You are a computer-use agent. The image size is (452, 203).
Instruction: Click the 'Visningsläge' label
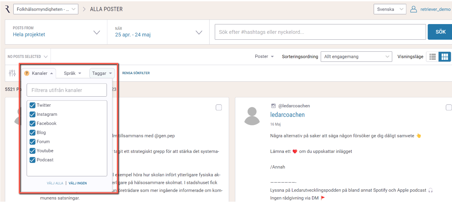(x=410, y=57)
